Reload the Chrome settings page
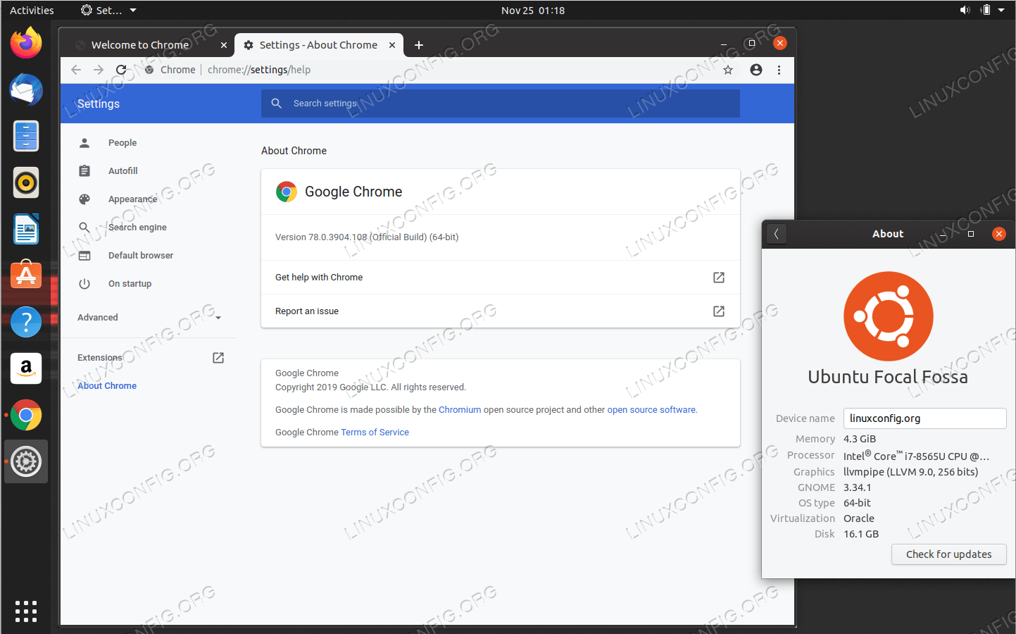The image size is (1016, 634). (121, 70)
